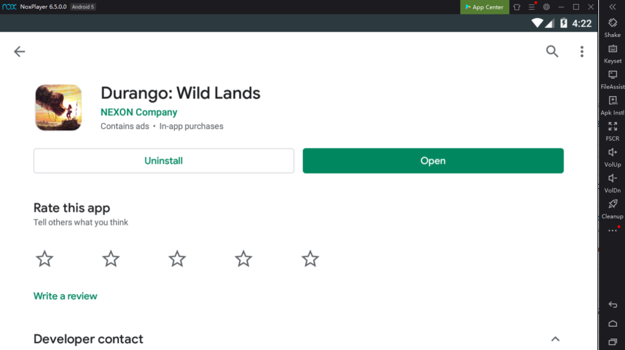Click the Apk Install icon
The width and height of the screenshot is (625, 350).
click(x=612, y=101)
